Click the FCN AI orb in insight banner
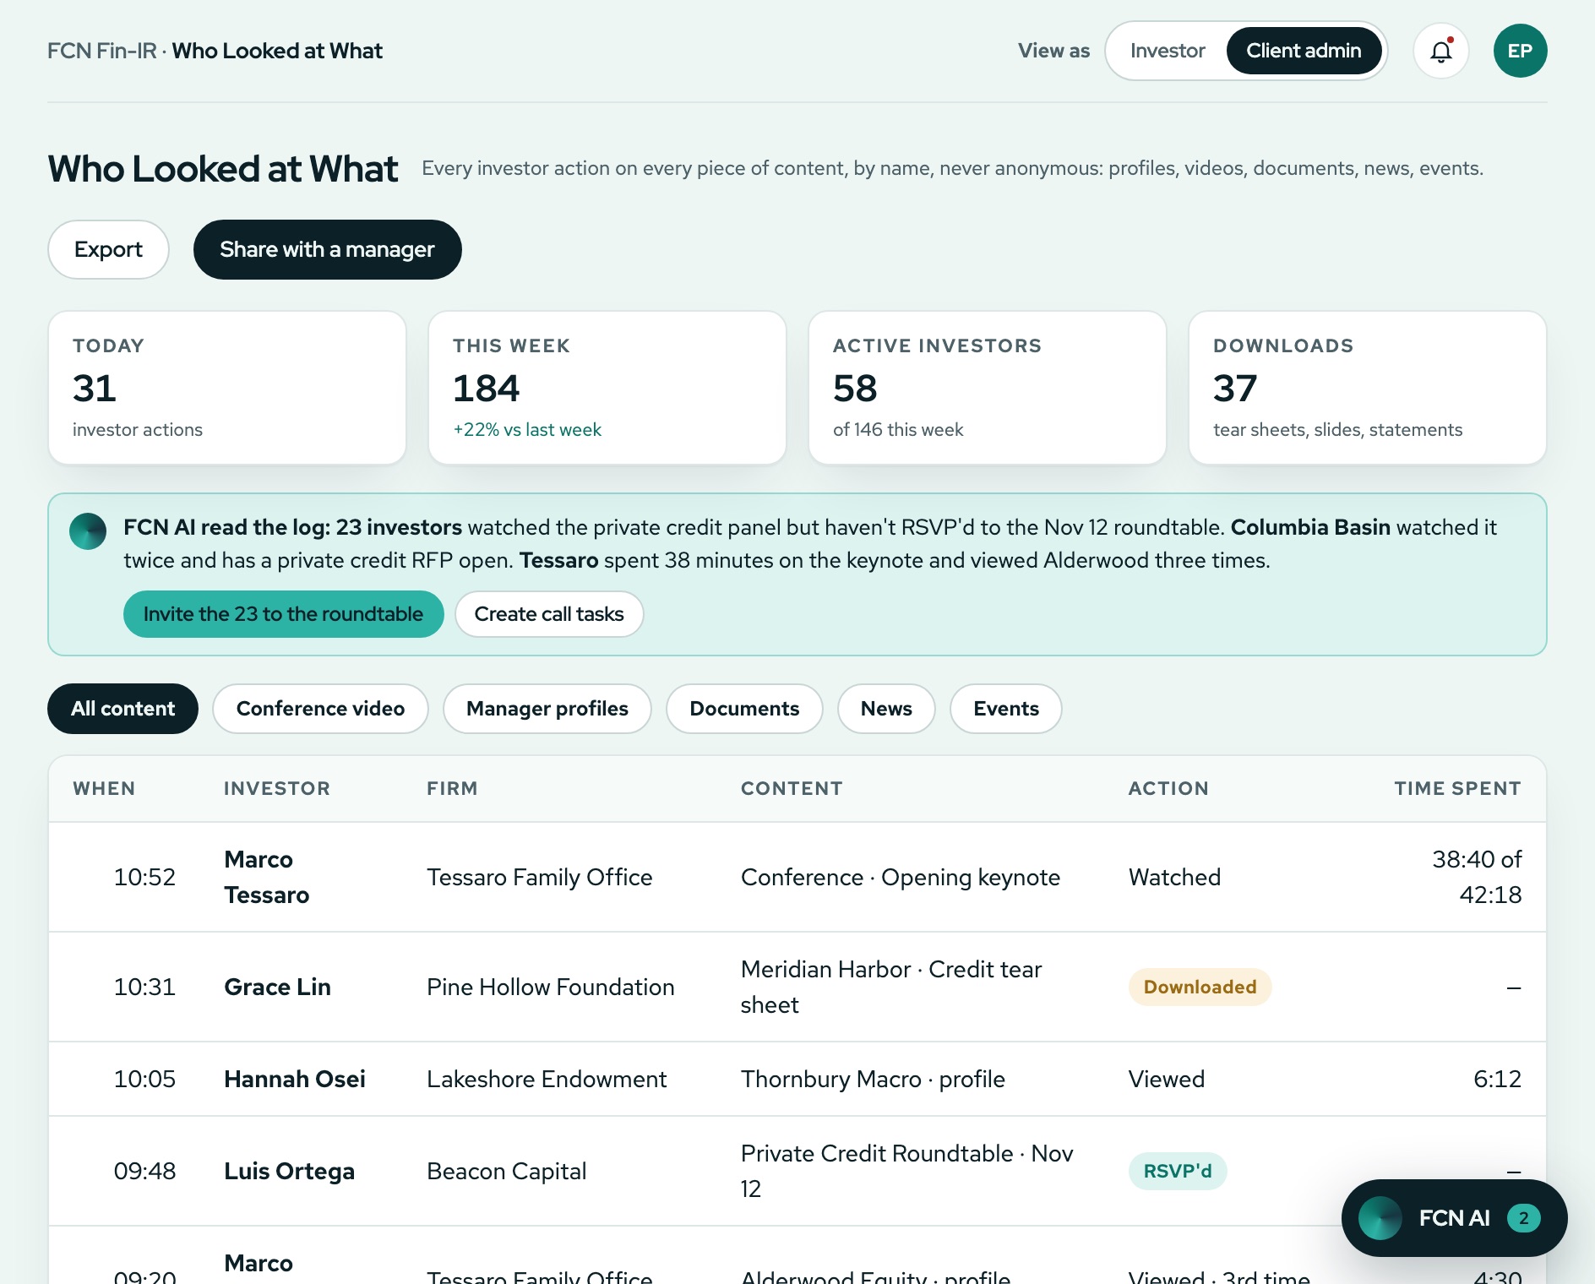 point(88,531)
